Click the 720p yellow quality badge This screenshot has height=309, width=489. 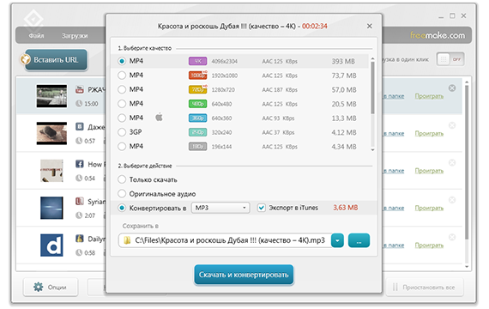tap(197, 89)
